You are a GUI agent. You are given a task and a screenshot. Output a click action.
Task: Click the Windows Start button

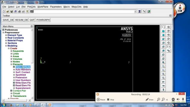click(4, 105)
